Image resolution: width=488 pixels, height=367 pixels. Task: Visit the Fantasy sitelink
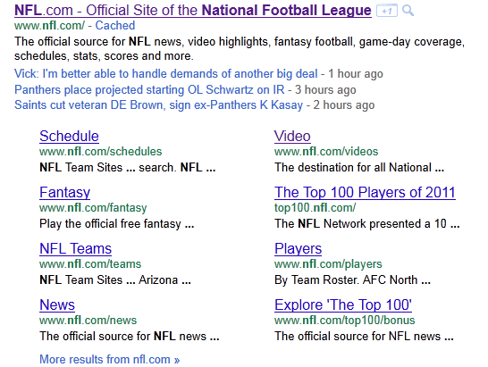coord(64,193)
